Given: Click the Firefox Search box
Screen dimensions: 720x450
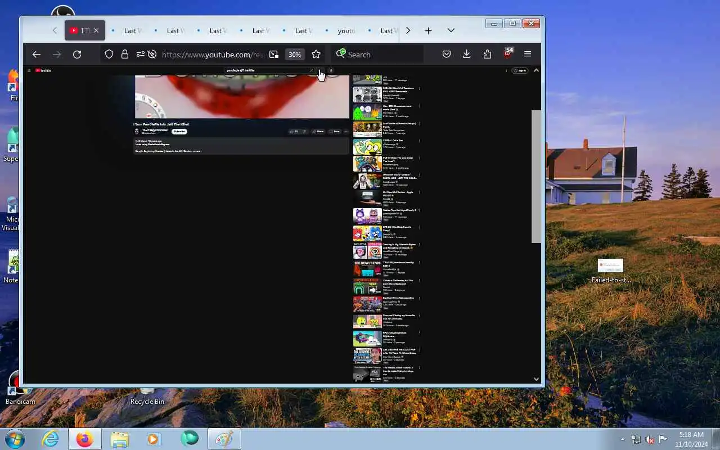Looking at the screenshot, I should [x=377, y=54].
